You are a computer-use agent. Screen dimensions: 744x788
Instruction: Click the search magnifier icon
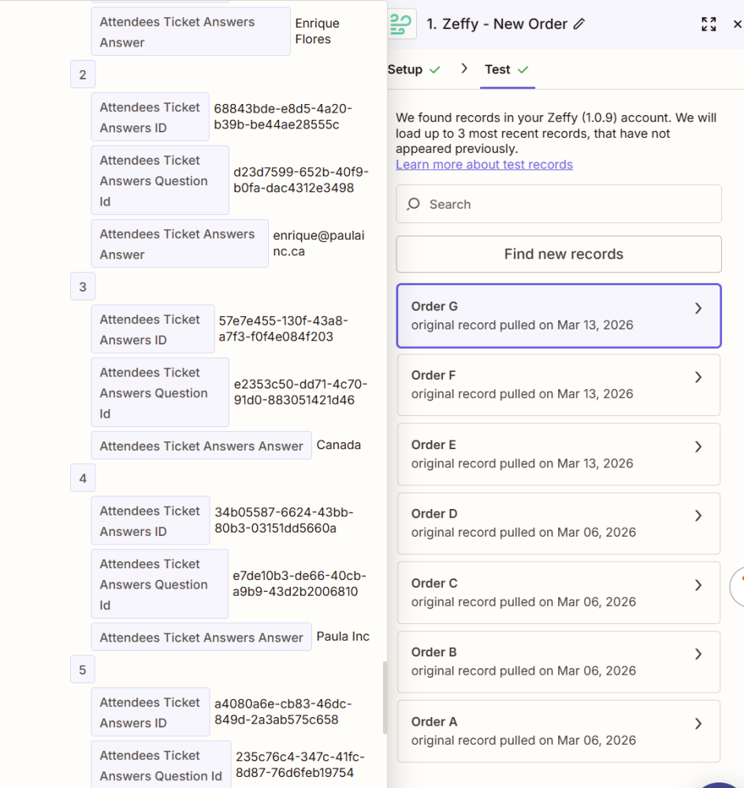(x=414, y=204)
